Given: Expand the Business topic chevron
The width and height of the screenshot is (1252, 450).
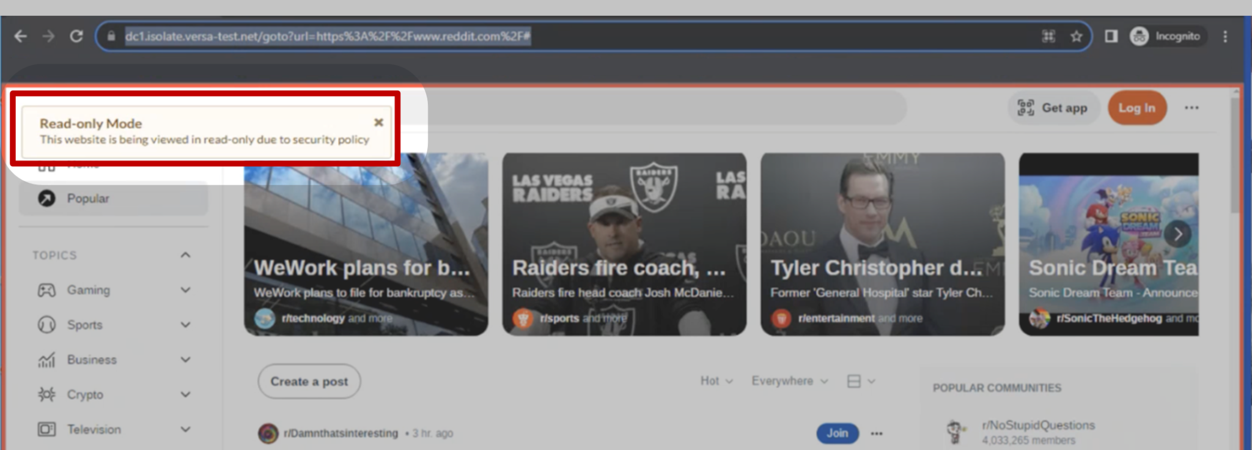Looking at the screenshot, I should pos(185,360).
